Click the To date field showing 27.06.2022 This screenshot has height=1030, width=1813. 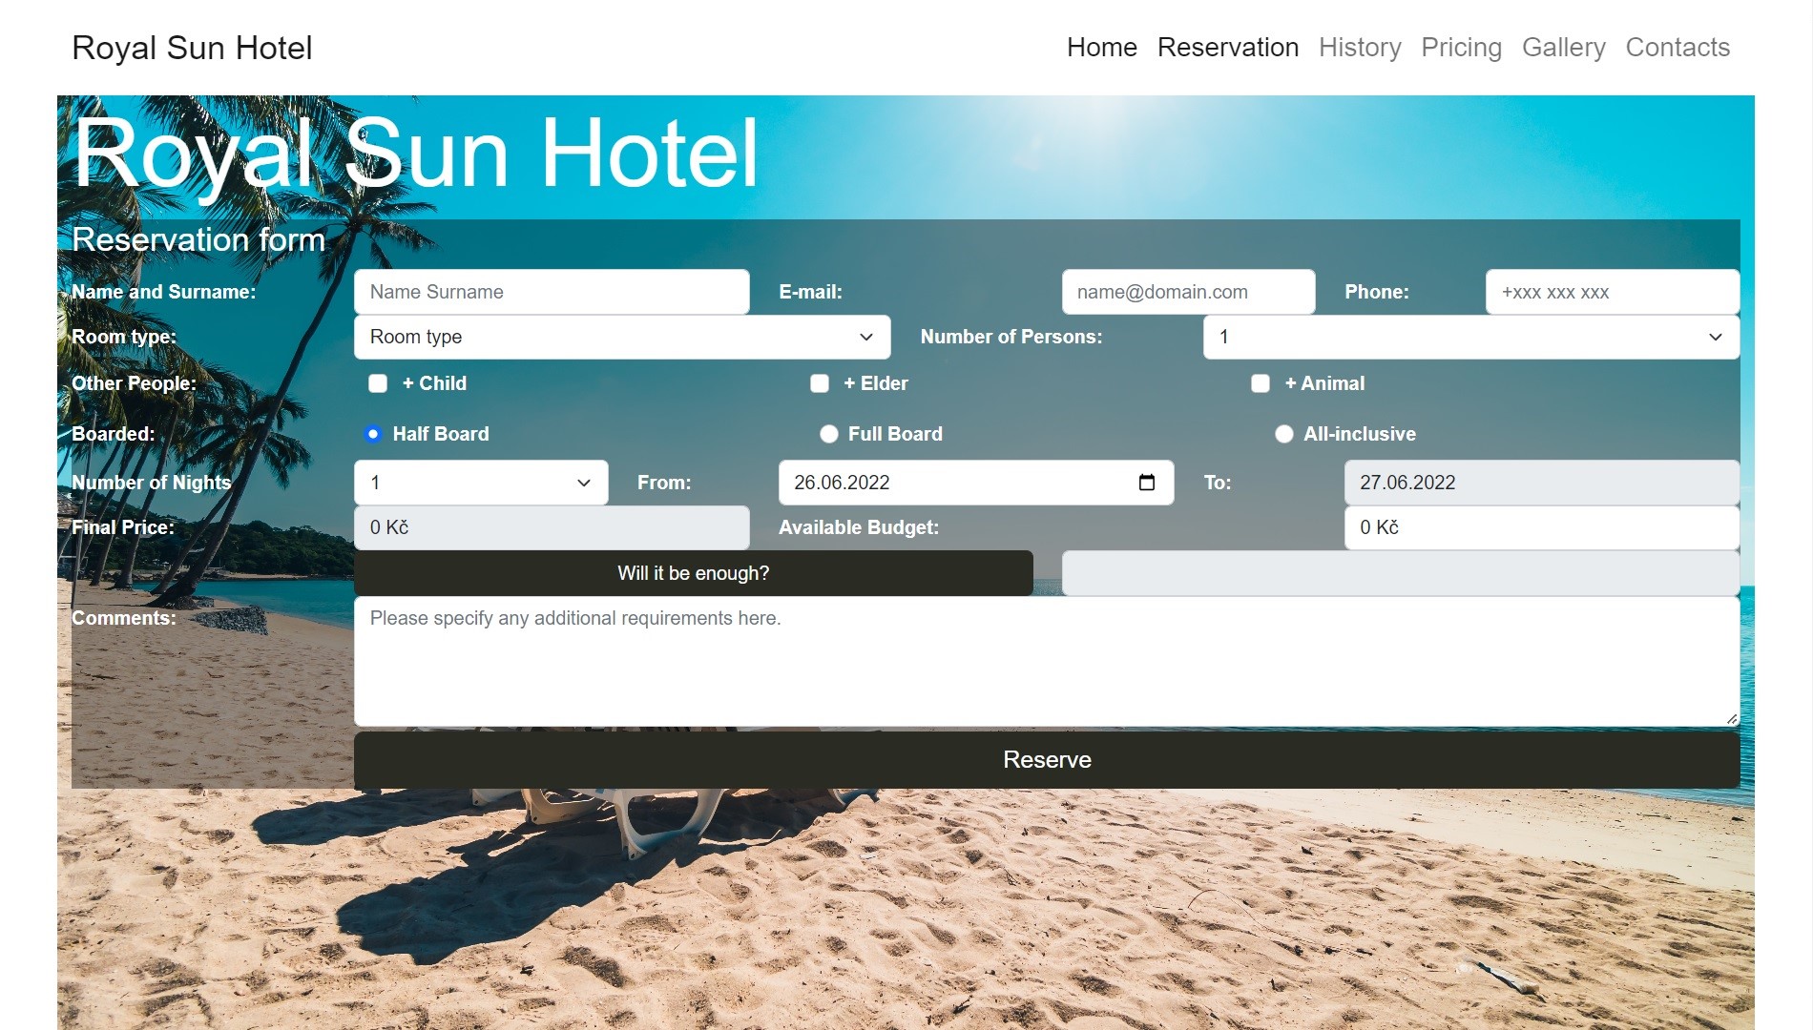pos(1542,483)
